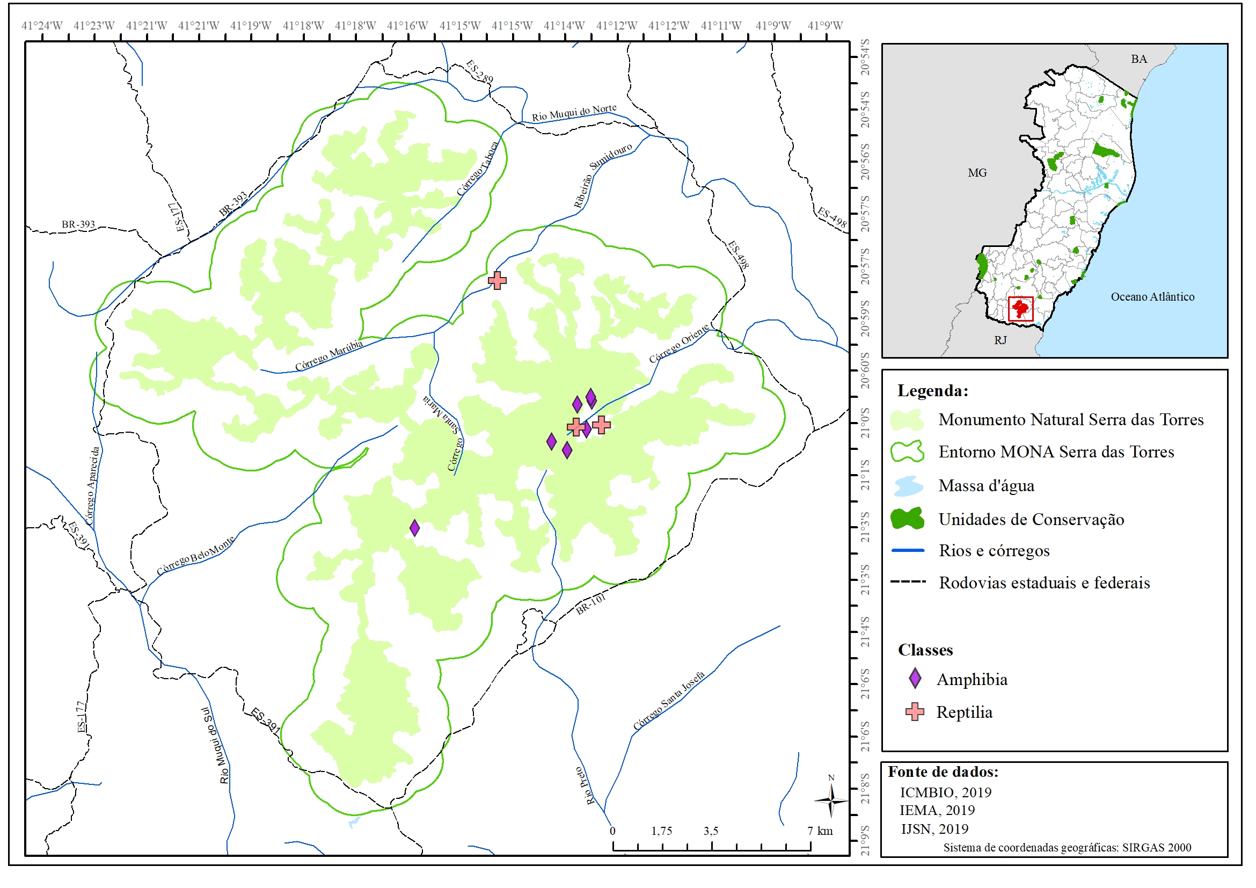Click the light green Monumento Natural swatch
The width and height of the screenshot is (1256, 888).
[x=908, y=420]
